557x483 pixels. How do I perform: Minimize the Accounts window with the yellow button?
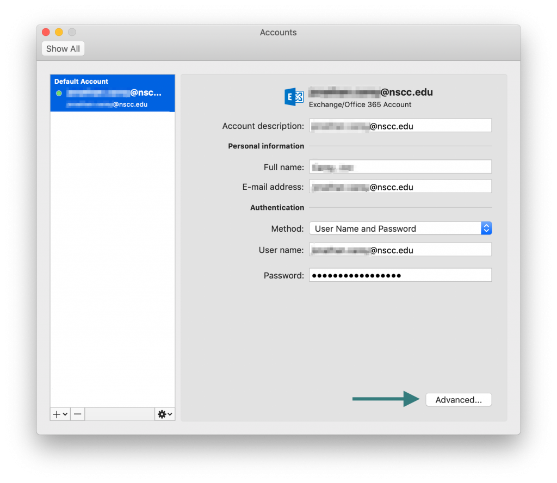[59, 33]
